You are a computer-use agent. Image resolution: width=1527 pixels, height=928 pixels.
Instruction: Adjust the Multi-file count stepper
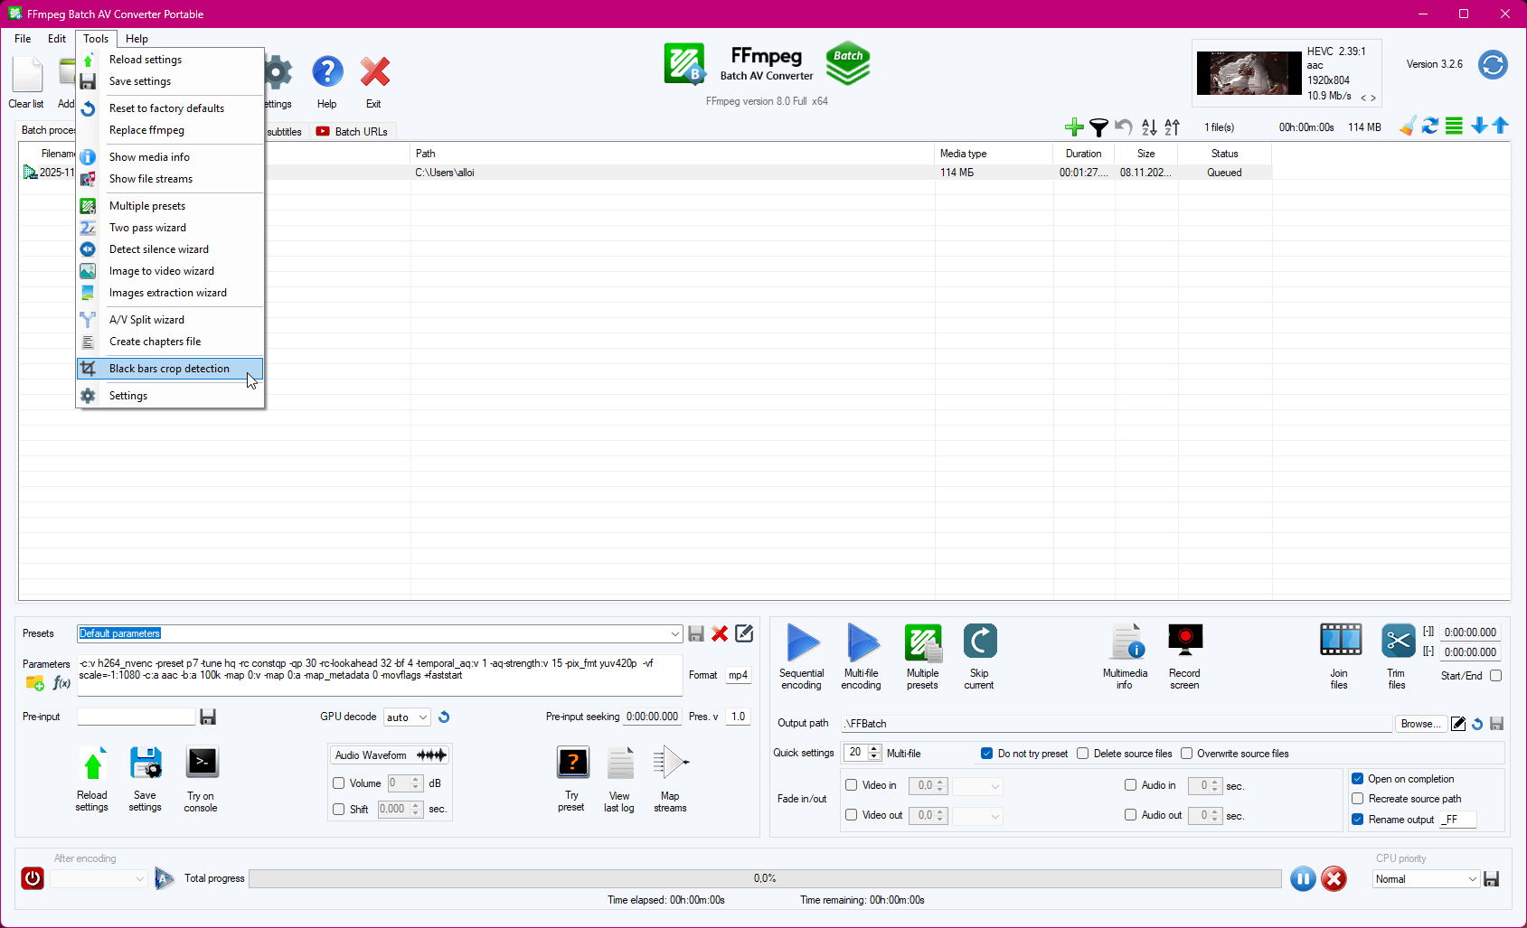tap(873, 753)
